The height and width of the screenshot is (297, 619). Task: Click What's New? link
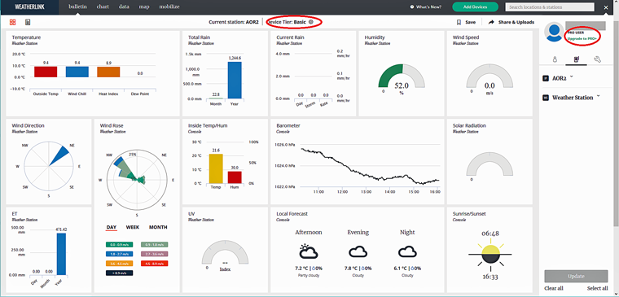click(x=428, y=7)
